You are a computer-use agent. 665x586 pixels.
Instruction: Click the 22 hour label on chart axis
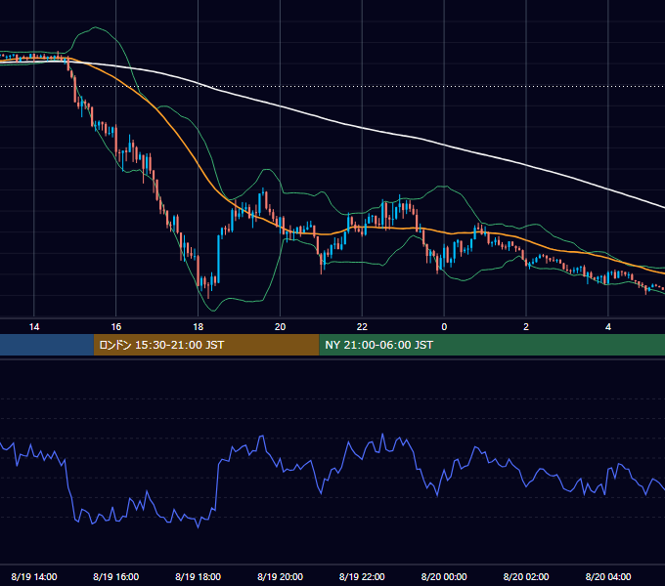coord(362,327)
